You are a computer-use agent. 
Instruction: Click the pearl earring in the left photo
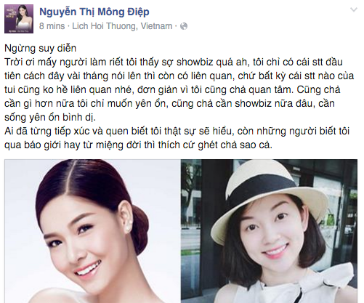pyautogui.click(x=127, y=228)
